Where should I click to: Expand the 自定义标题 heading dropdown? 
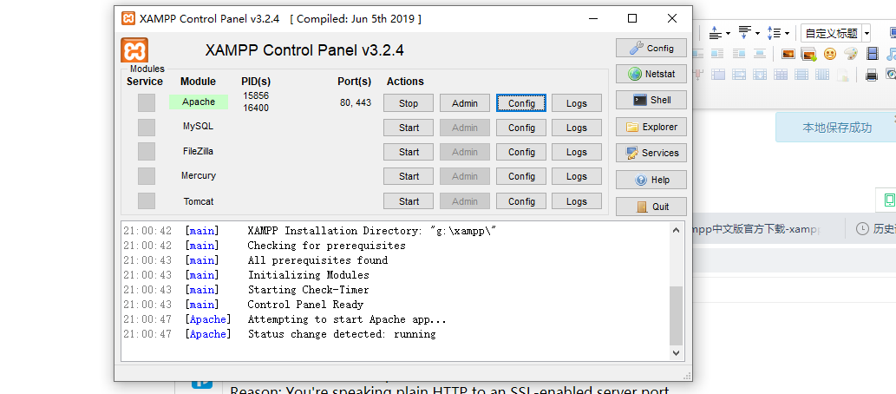(867, 34)
